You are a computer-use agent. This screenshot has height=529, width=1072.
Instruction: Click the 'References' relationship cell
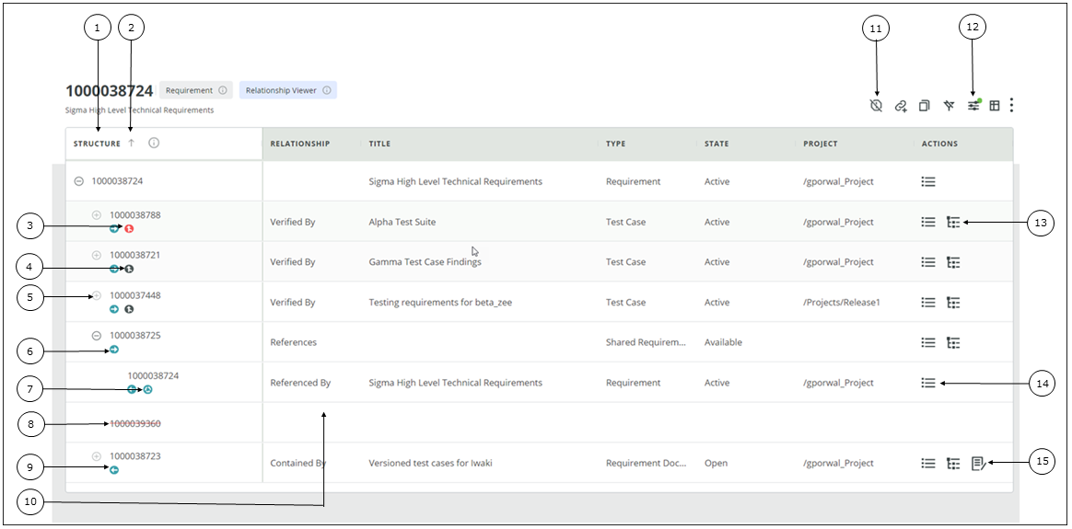tap(293, 342)
